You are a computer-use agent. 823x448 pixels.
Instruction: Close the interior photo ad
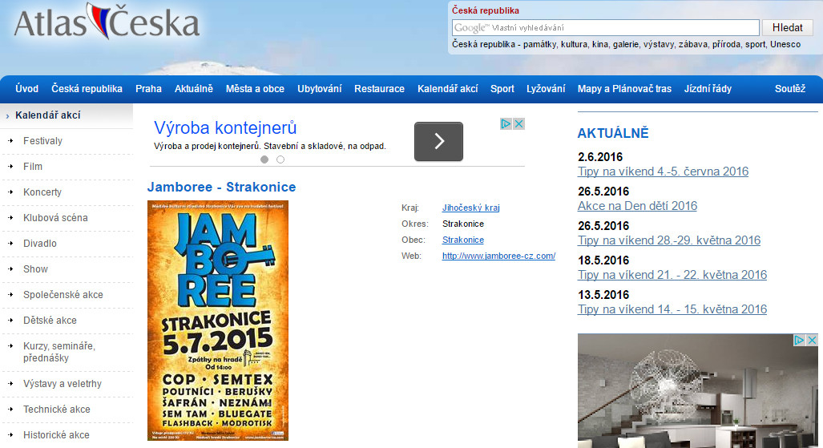click(812, 340)
